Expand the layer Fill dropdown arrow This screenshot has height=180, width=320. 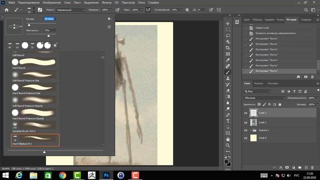coord(317,104)
